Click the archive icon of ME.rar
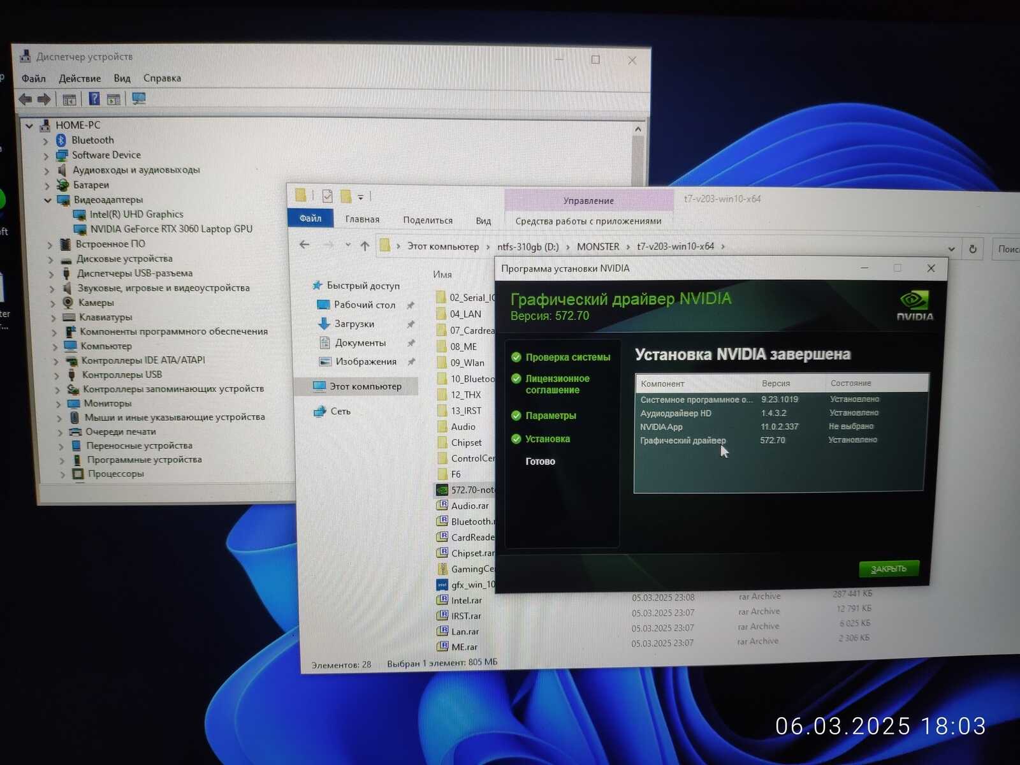This screenshot has height=765, width=1020. point(442,646)
